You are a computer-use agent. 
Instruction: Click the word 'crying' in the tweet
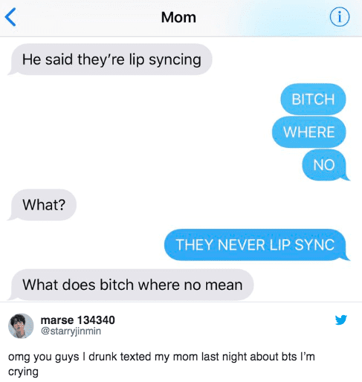pyautogui.click(x=23, y=372)
